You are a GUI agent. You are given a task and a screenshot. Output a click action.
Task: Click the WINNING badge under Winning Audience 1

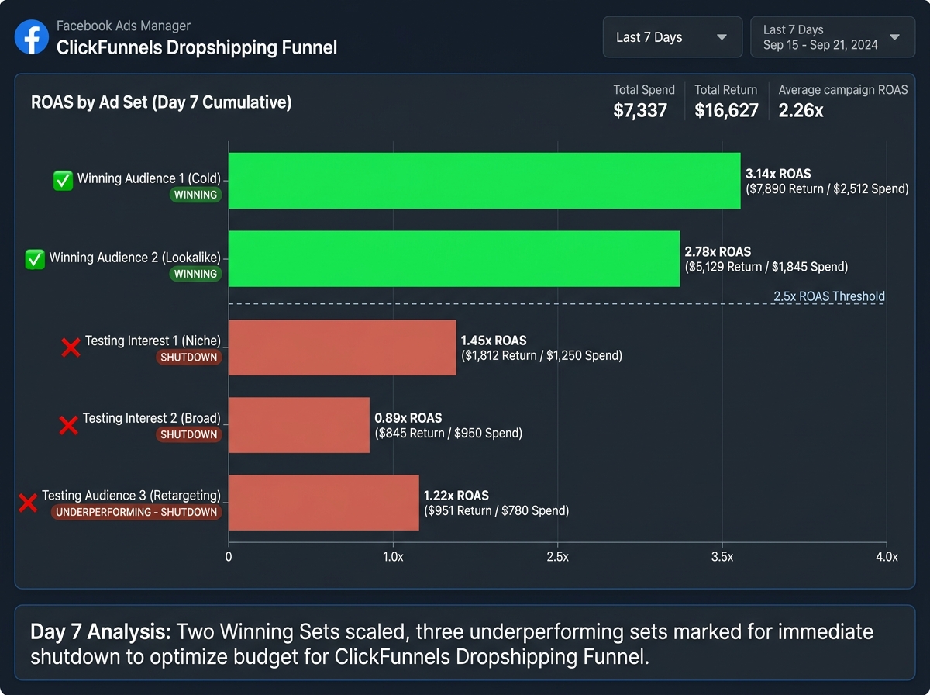tap(196, 195)
